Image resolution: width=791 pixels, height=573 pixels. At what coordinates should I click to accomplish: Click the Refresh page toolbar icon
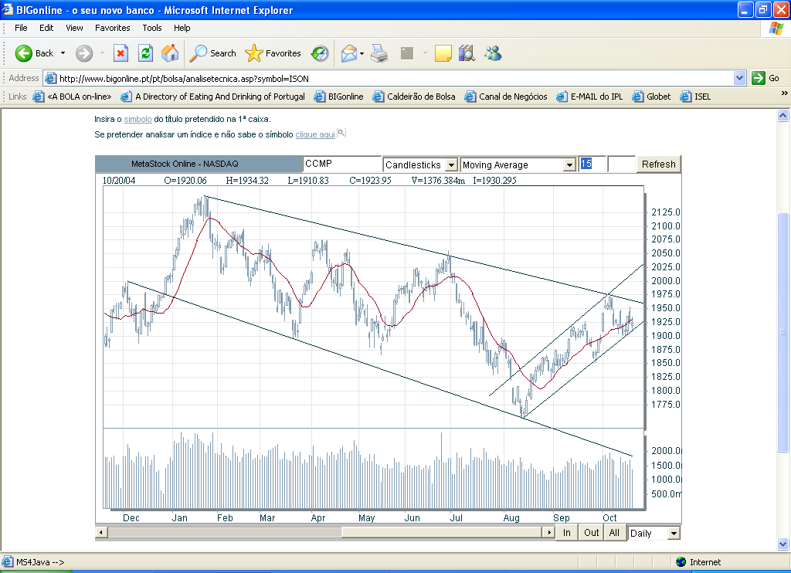146,53
